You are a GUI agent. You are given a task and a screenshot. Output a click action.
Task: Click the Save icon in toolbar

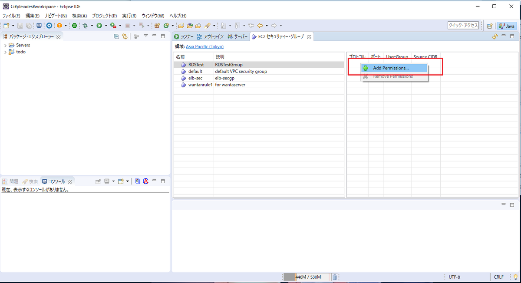pos(20,26)
